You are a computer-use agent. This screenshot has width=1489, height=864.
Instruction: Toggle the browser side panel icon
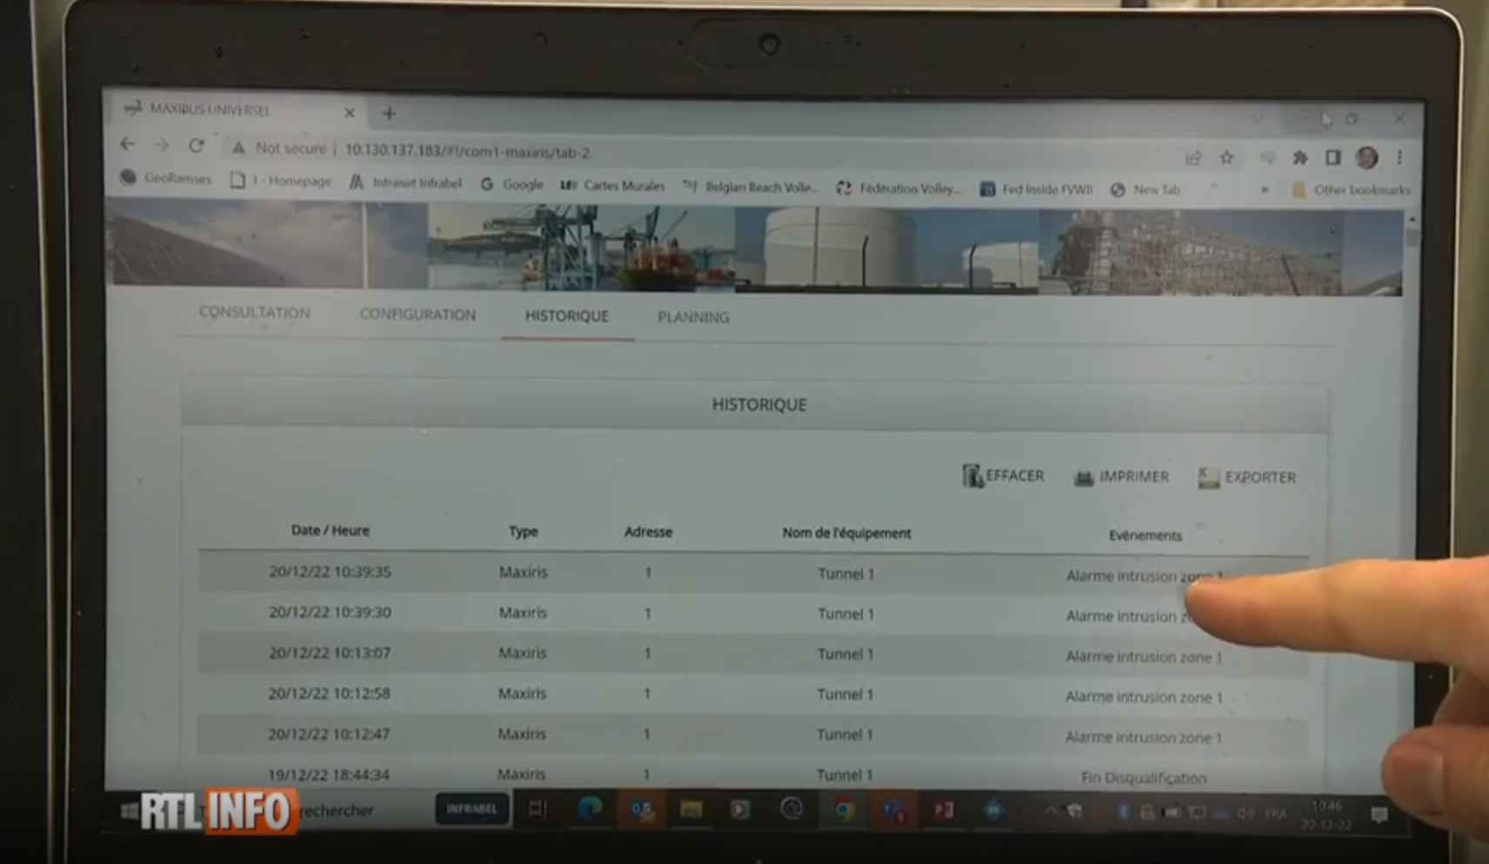coord(1332,157)
